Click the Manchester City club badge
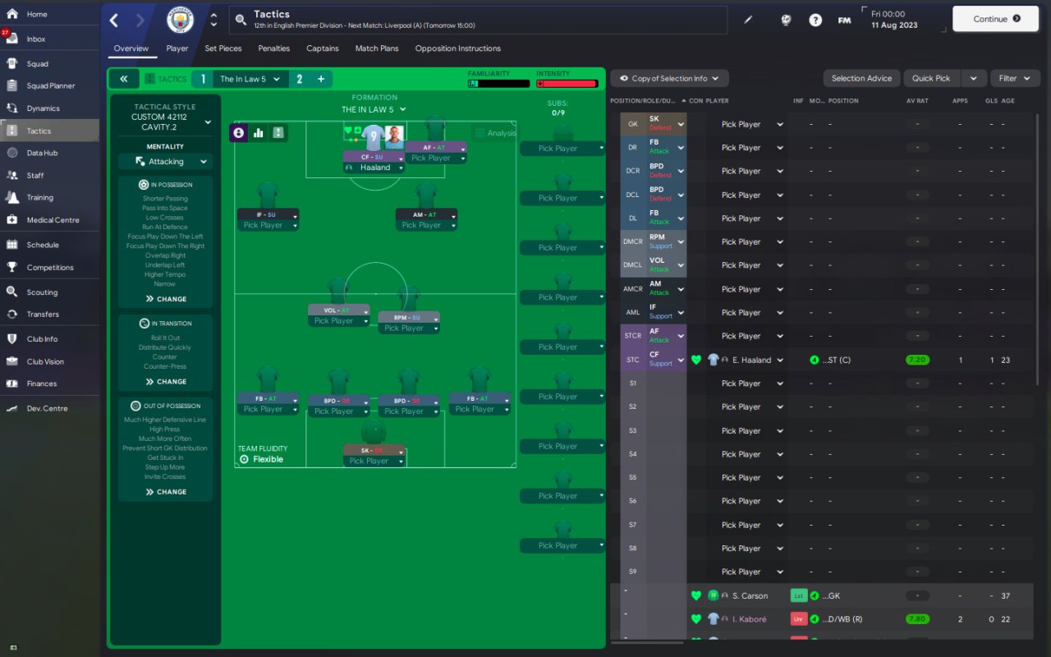Image resolution: width=1051 pixels, height=657 pixels. [181, 20]
